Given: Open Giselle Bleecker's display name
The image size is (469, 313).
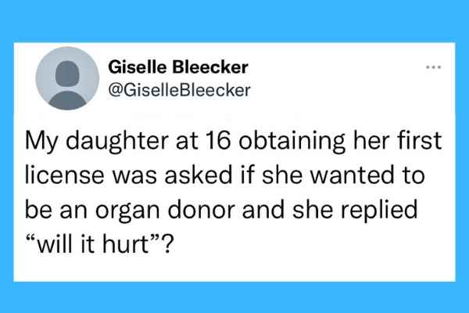Looking at the screenshot, I should click(x=178, y=67).
